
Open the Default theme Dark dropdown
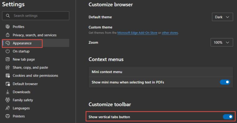222,17
